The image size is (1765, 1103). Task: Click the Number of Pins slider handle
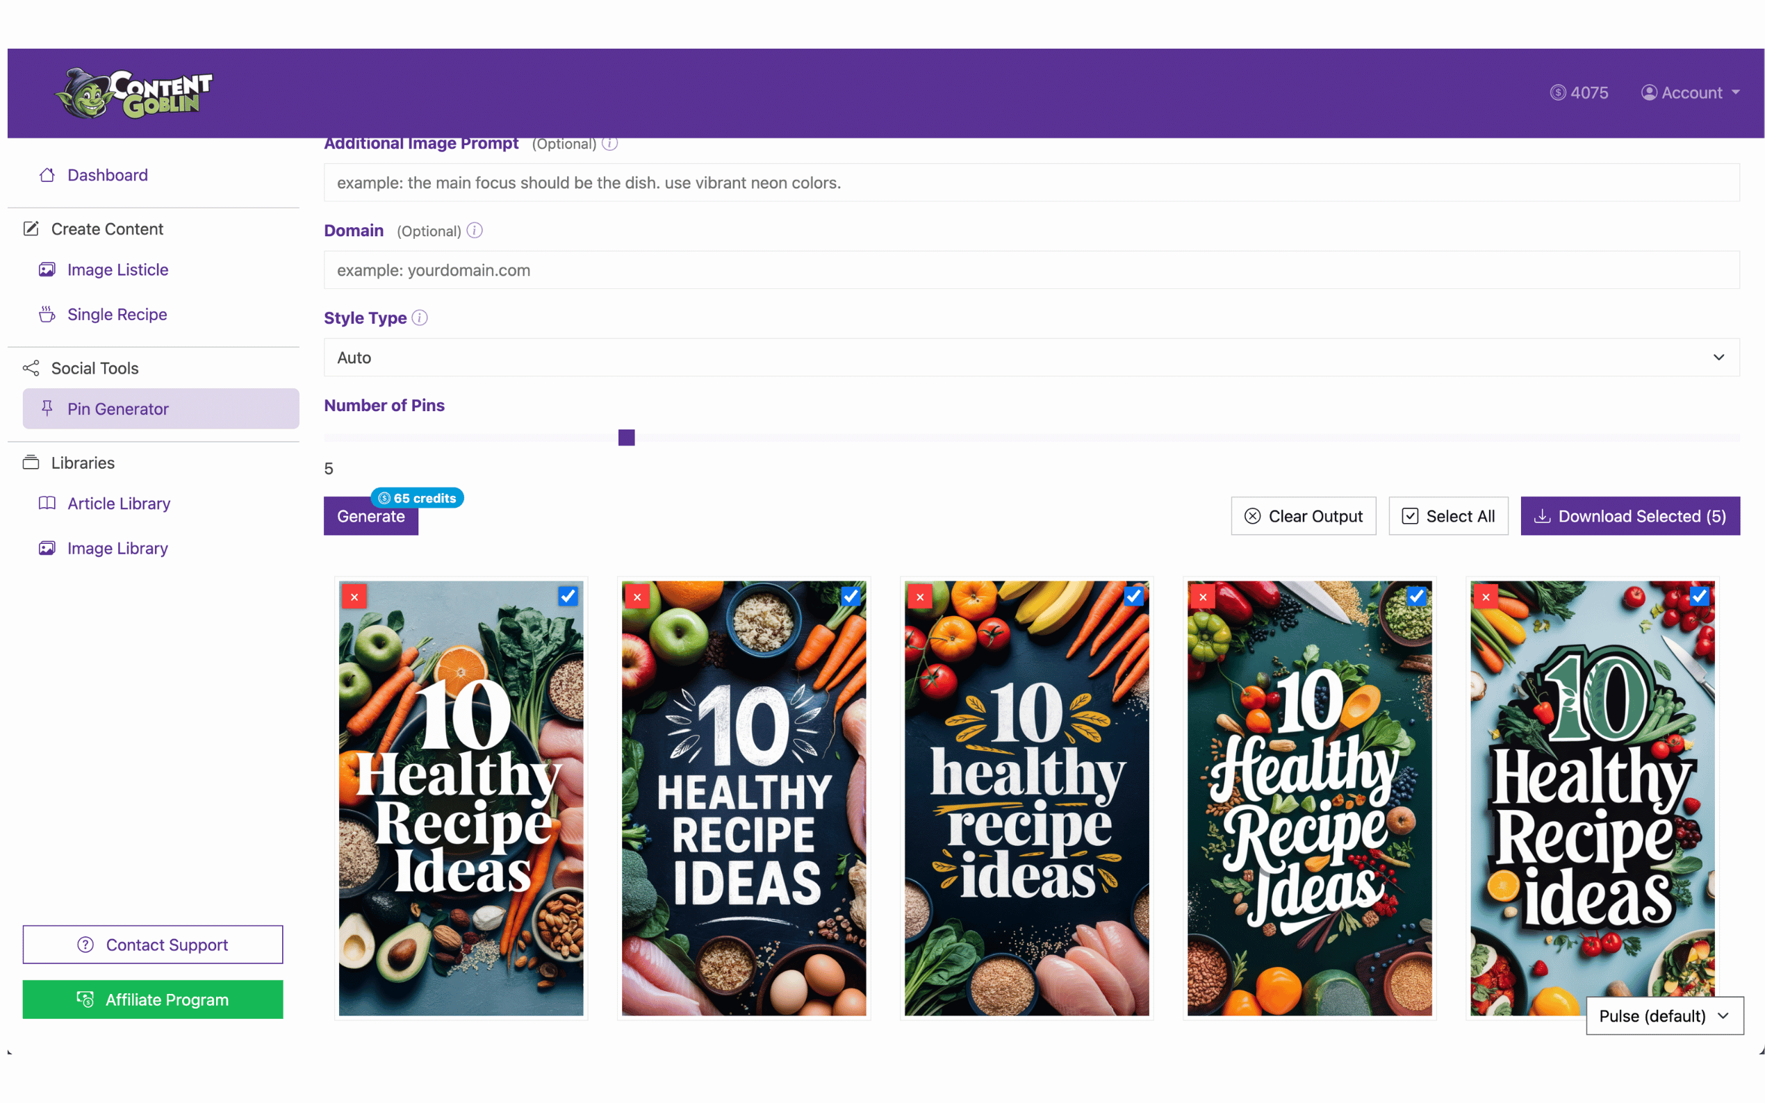[x=626, y=438]
